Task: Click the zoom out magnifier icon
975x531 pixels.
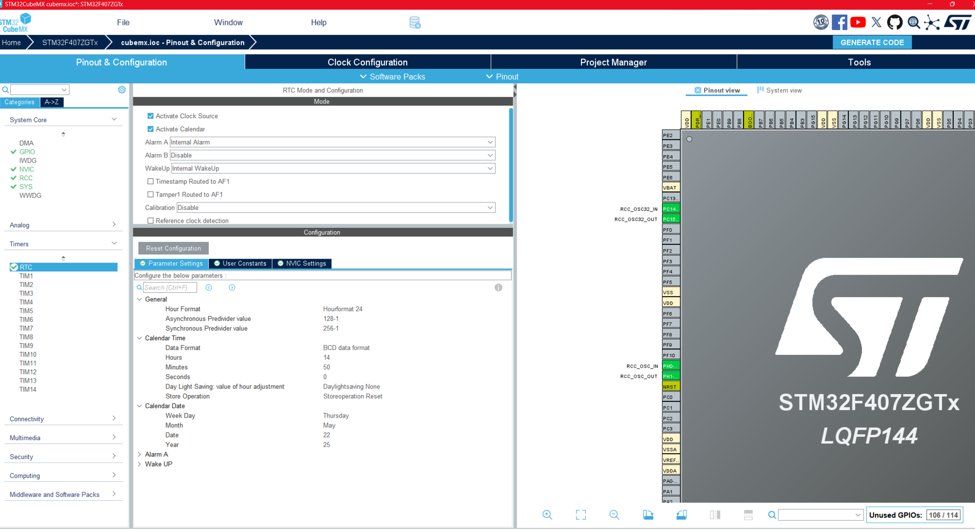Action: point(614,515)
